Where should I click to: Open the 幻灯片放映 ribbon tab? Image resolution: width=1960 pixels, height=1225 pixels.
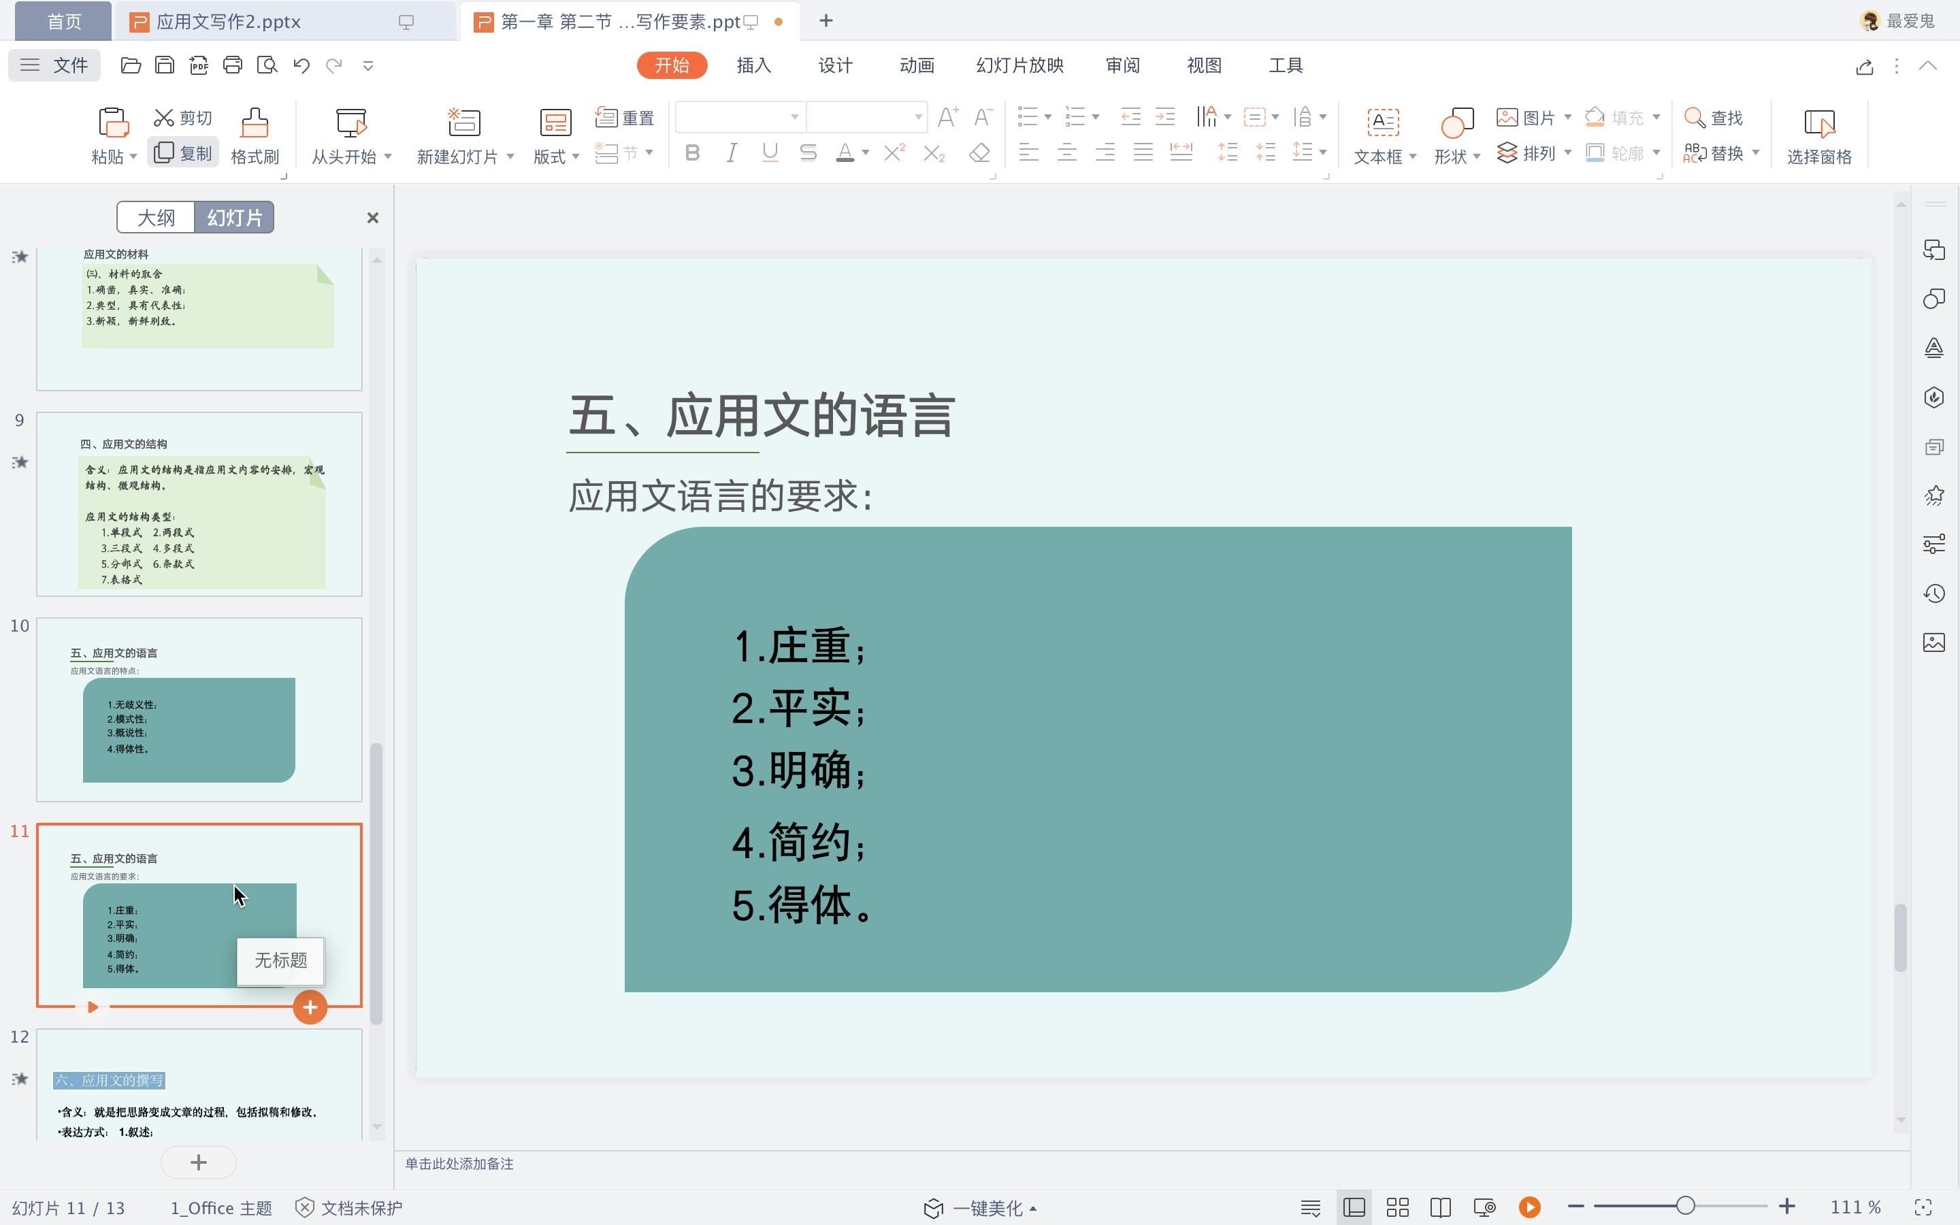pos(1019,65)
